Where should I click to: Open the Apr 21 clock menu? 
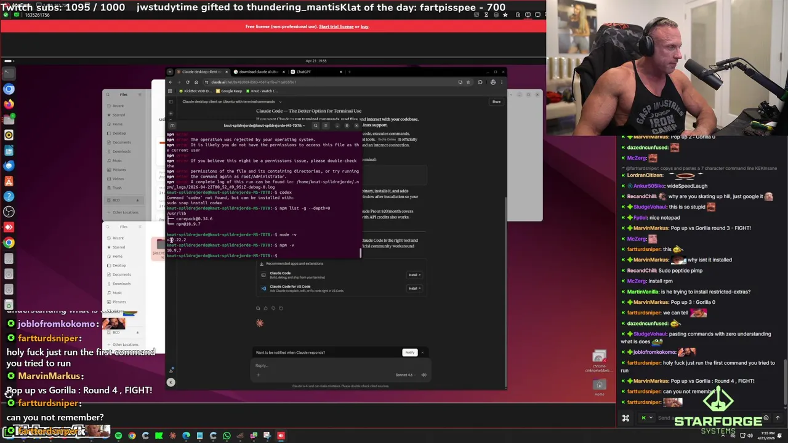click(315, 61)
